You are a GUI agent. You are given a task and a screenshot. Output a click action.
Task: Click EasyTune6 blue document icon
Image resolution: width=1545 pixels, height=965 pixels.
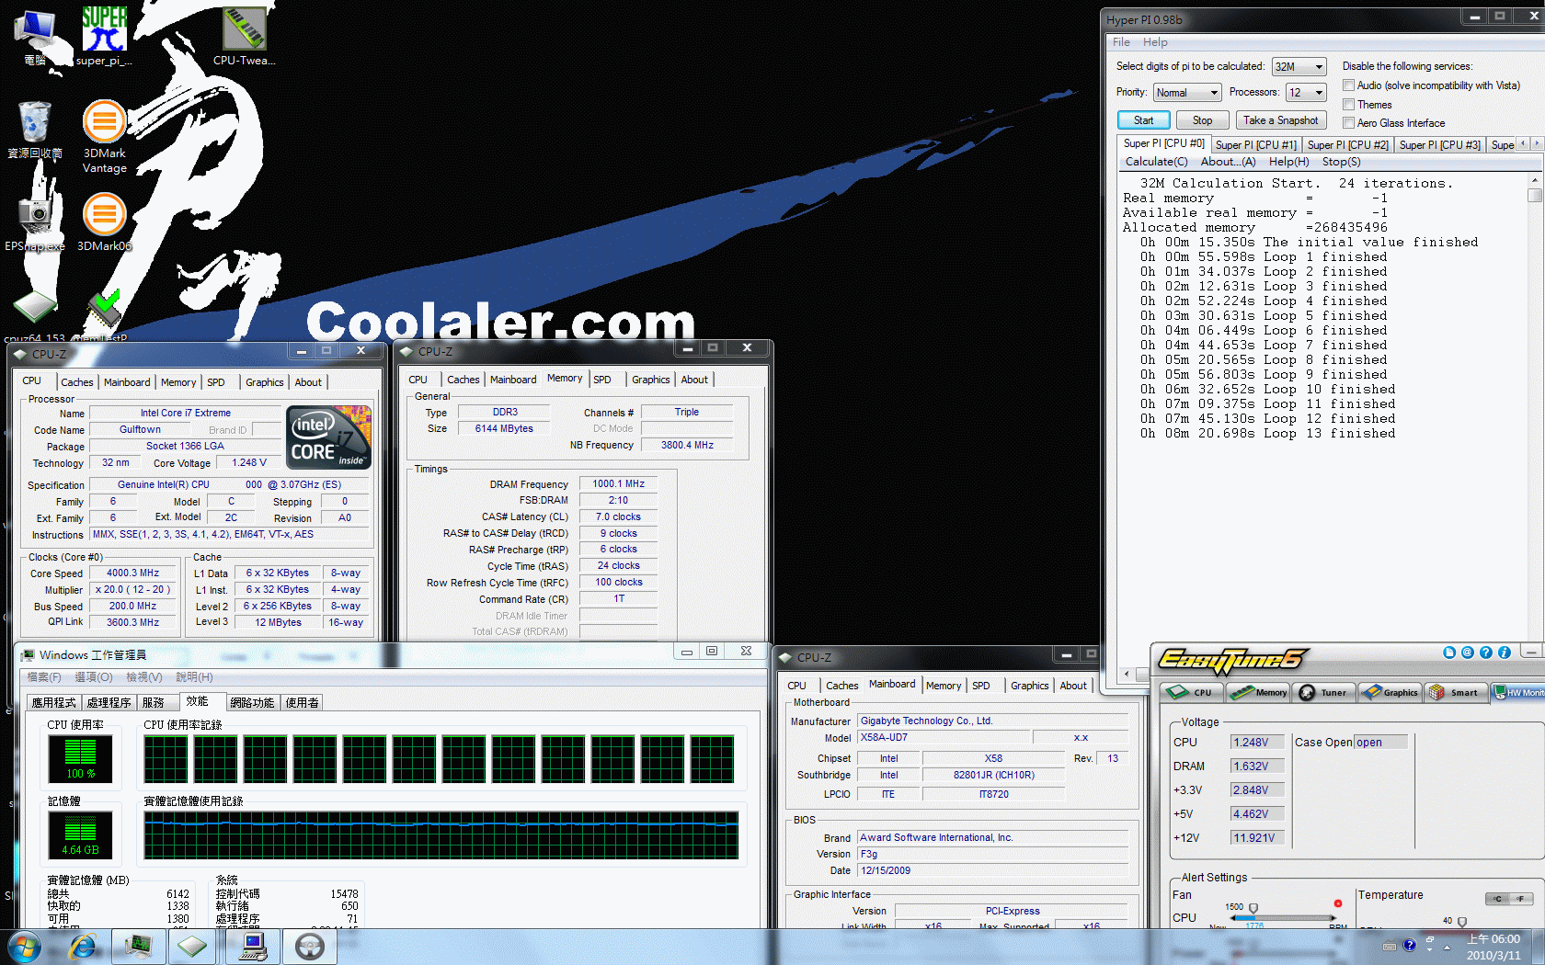[1449, 653]
